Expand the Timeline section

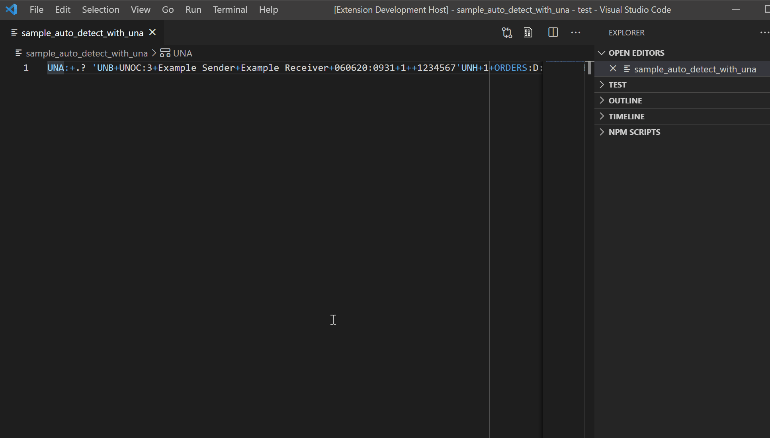[626, 117]
